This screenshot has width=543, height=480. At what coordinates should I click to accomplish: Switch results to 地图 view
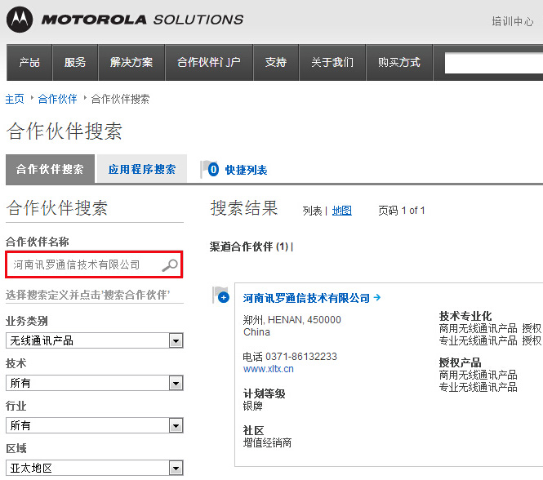342,211
